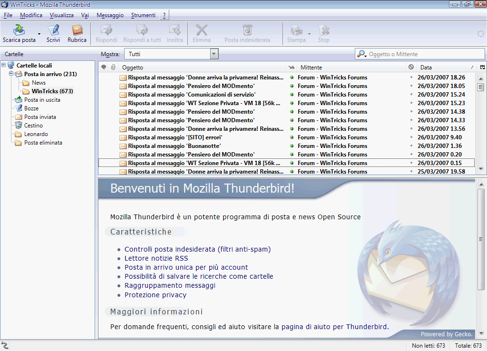487x351 pixels.
Task: Toggle read status of 'Comunicazioni di servizio' message
Action: click(292, 95)
